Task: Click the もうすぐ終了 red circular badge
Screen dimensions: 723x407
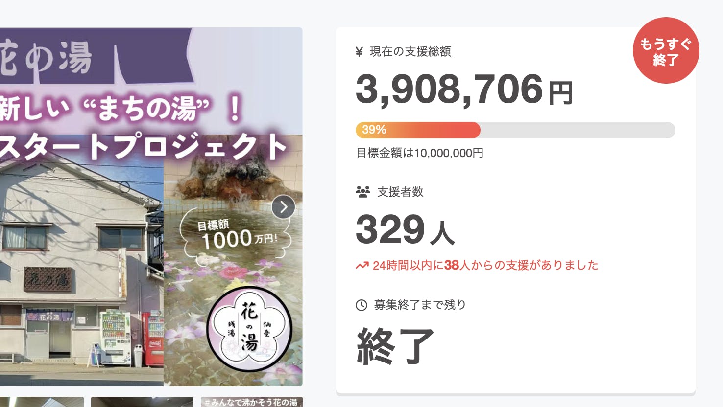Action: [665, 51]
